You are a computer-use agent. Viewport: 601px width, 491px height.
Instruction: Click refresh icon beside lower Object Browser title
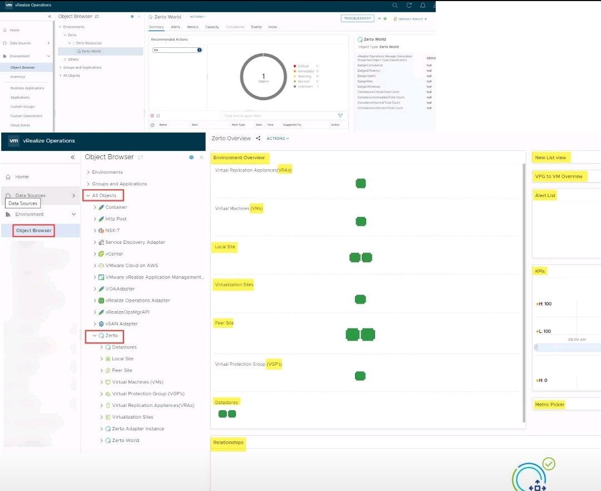coord(141,157)
